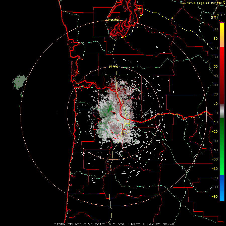The height and width of the screenshot is (226, 226).
Task: Click the -70 knot scale label
Action: 215,178
